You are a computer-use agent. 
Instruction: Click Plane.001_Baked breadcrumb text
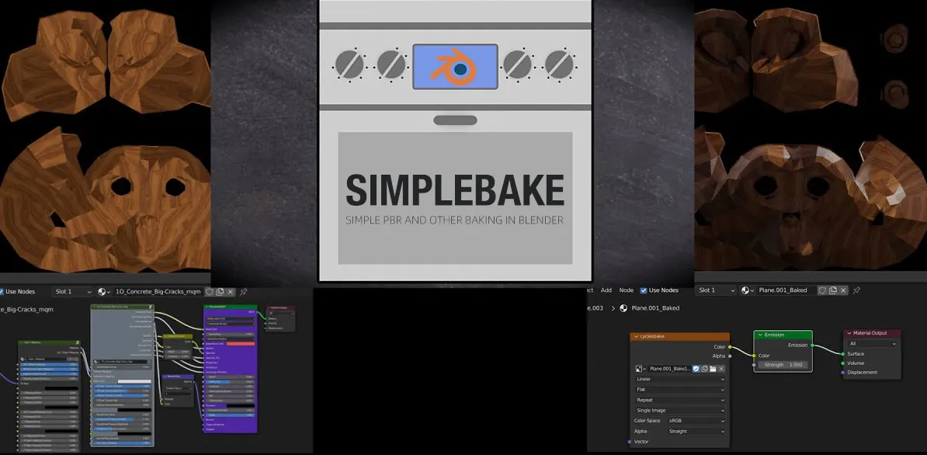tap(655, 308)
